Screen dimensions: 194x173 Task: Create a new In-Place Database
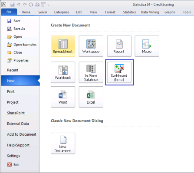91,72
